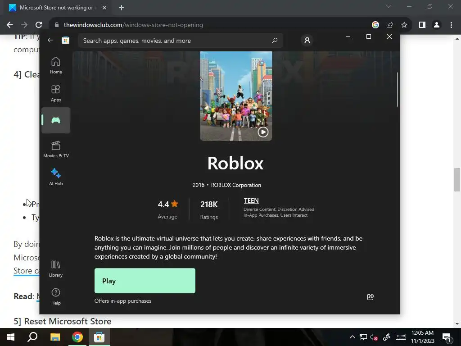Select the Microsoft Store not working tab
Viewport: 461px width, 346px height.
(58, 8)
